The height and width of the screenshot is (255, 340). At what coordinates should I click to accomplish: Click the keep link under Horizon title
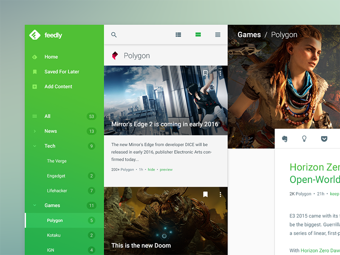[x=334, y=194]
